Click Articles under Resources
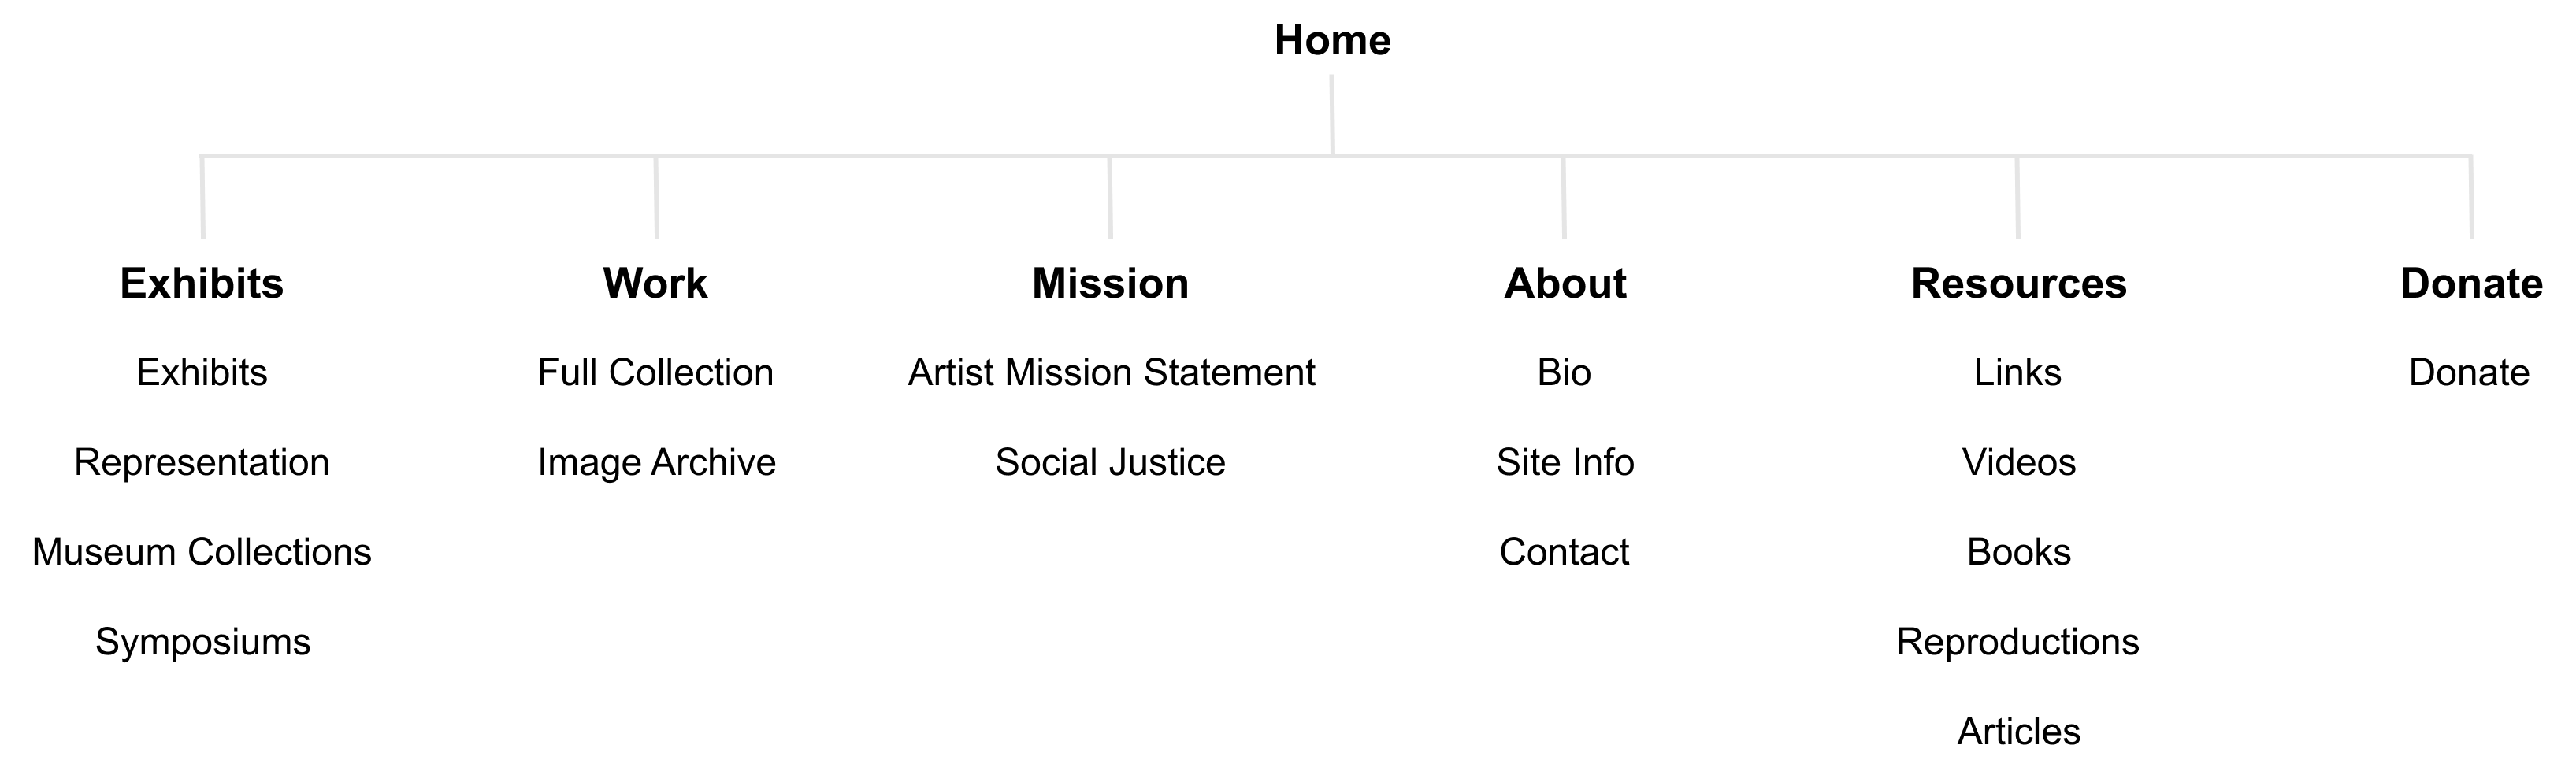Screen dimensions: 2576x782 2018,732
